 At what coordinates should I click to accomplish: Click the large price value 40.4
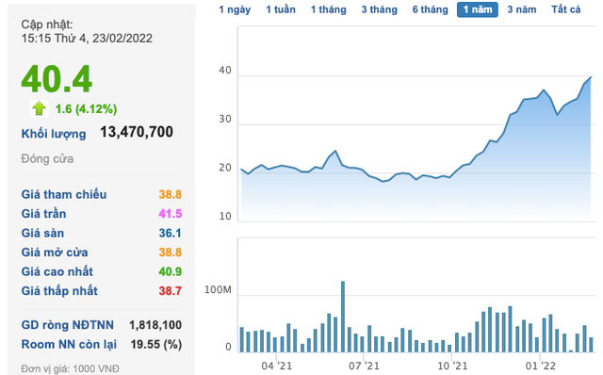[x=57, y=79]
